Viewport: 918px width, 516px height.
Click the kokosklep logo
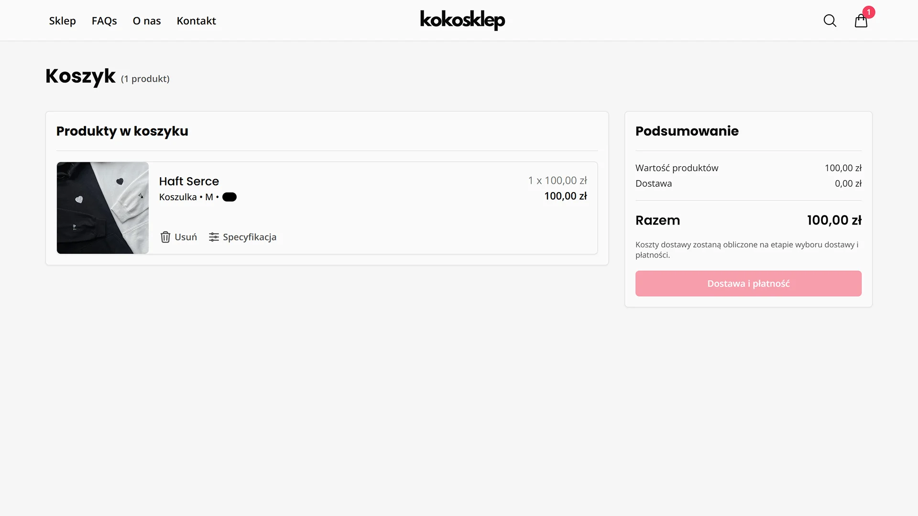[x=462, y=20]
